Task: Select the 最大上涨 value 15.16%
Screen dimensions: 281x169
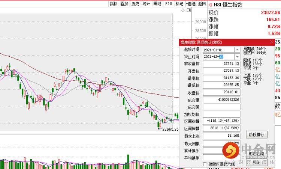Action: point(221,136)
